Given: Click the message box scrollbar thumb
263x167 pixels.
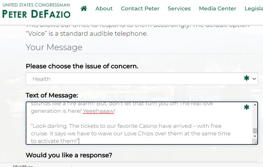Looking at the screenshot, I should pos(255,131).
